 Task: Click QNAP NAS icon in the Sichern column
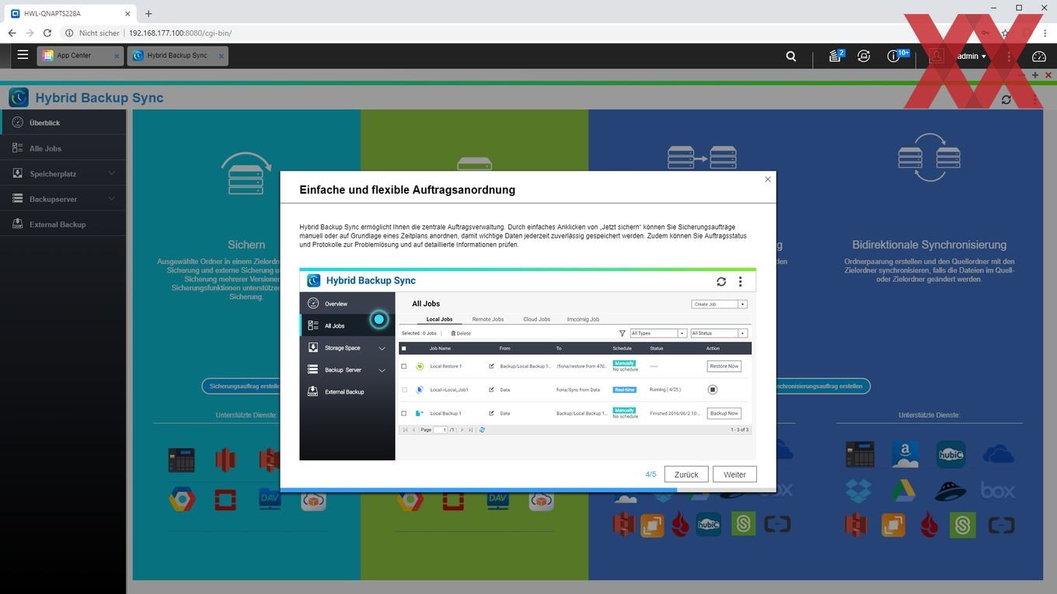coord(181,460)
